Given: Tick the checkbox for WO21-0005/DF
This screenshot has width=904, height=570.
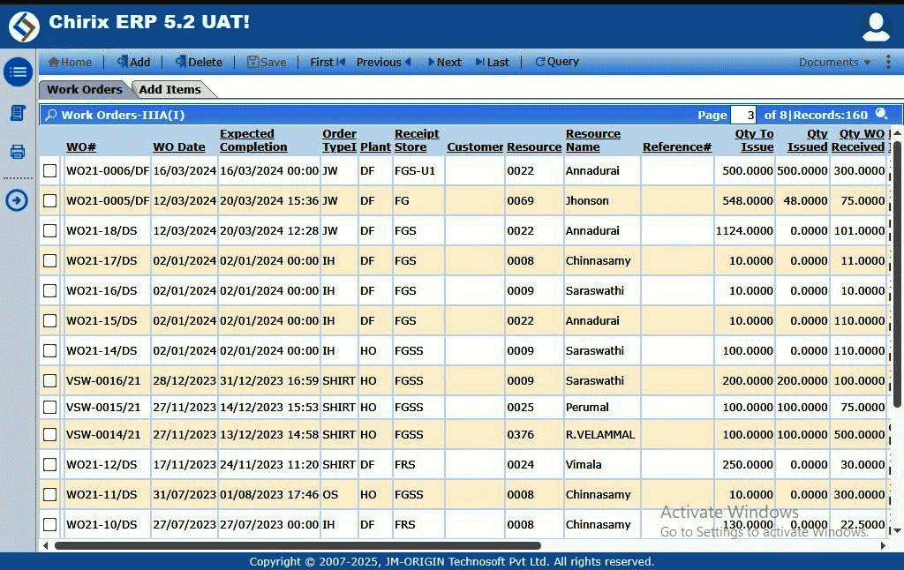Looking at the screenshot, I should coord(50,200).
